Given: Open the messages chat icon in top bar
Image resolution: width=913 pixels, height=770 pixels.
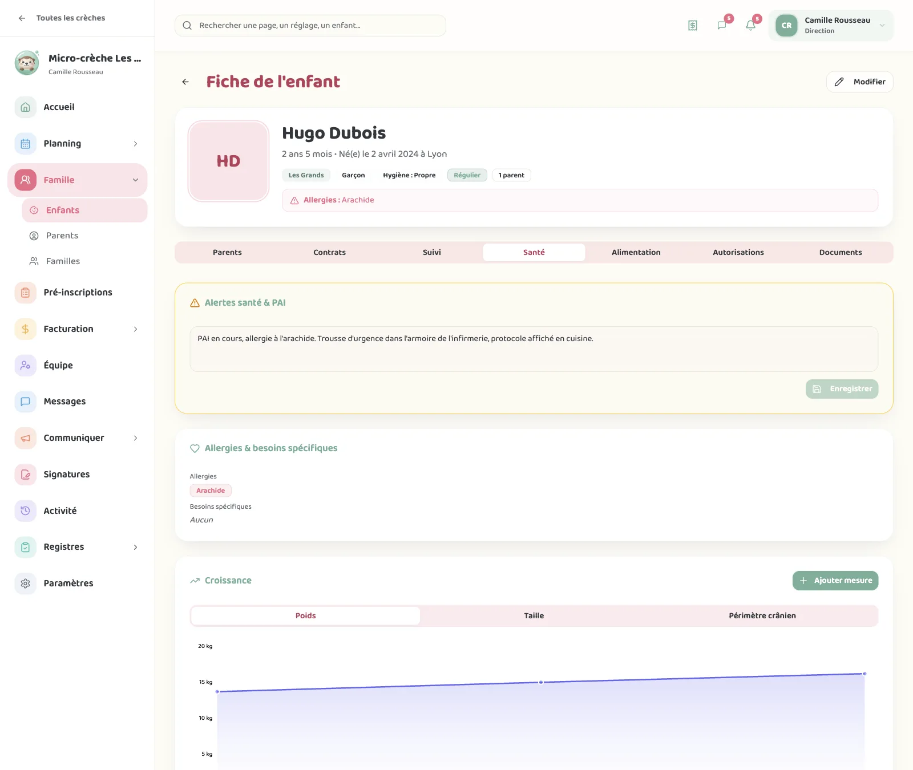Looking at the screenshot, I should point(722,26).
